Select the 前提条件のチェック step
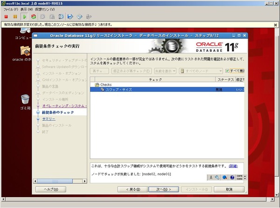Viewport: 280px width, 208px height. [x=58, y=112]
